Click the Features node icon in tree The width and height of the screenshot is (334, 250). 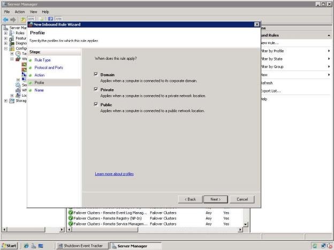pos(12,38)
